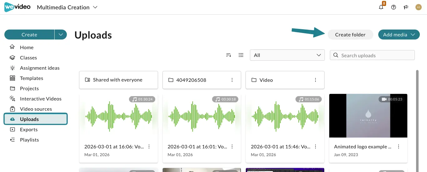This screenshot has height=172, width=427.
Task: Click the Home house icon
Action: coord(12,47)
